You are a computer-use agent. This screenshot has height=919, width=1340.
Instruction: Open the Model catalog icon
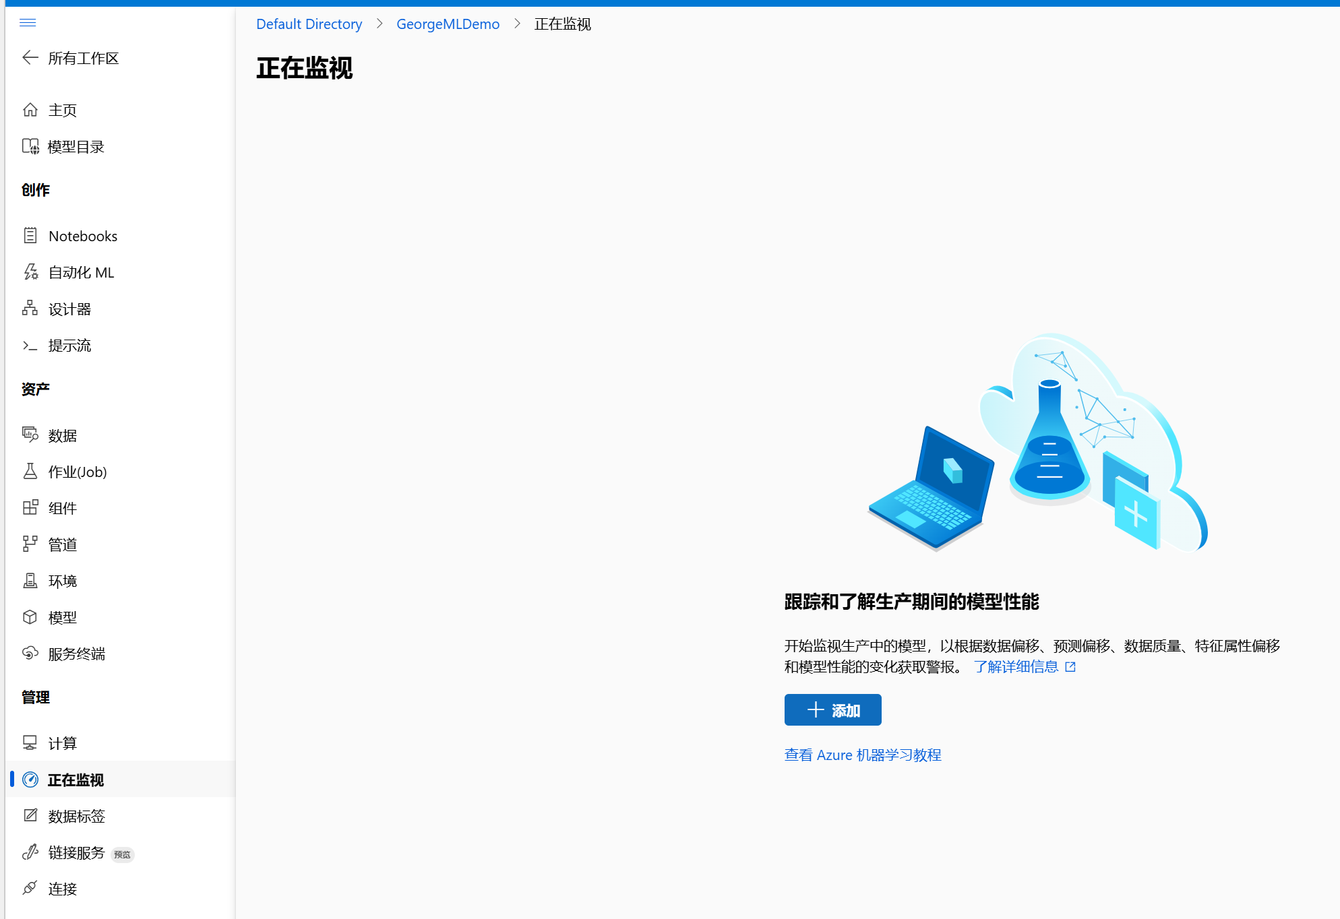[x=30, y=146]
